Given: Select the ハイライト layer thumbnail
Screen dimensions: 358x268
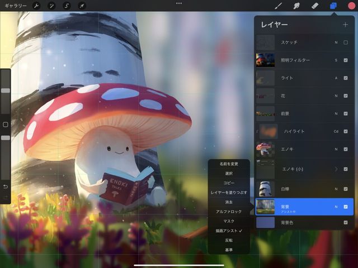Looking at the screenshot, I should pos(268,131).
